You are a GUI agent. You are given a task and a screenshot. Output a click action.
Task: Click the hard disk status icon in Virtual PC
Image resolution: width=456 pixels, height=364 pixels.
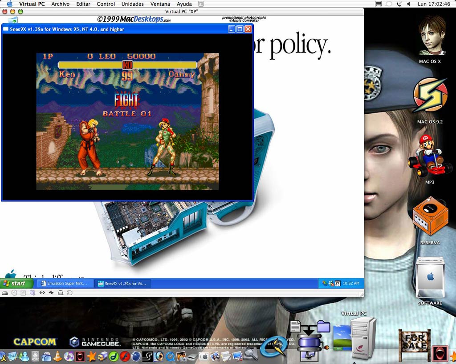coord(5,292)
